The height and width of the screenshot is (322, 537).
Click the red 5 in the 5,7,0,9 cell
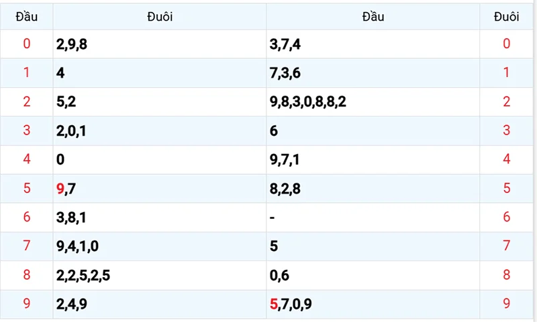(x=273, y=305)
